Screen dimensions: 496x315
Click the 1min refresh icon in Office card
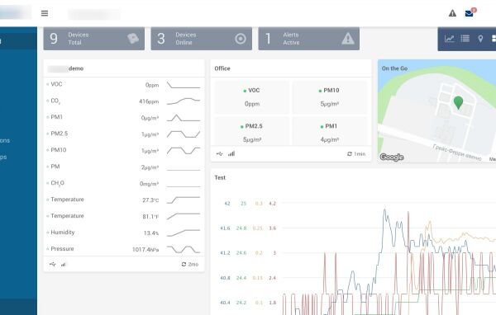pyautogui.click(x=350, y=153)
